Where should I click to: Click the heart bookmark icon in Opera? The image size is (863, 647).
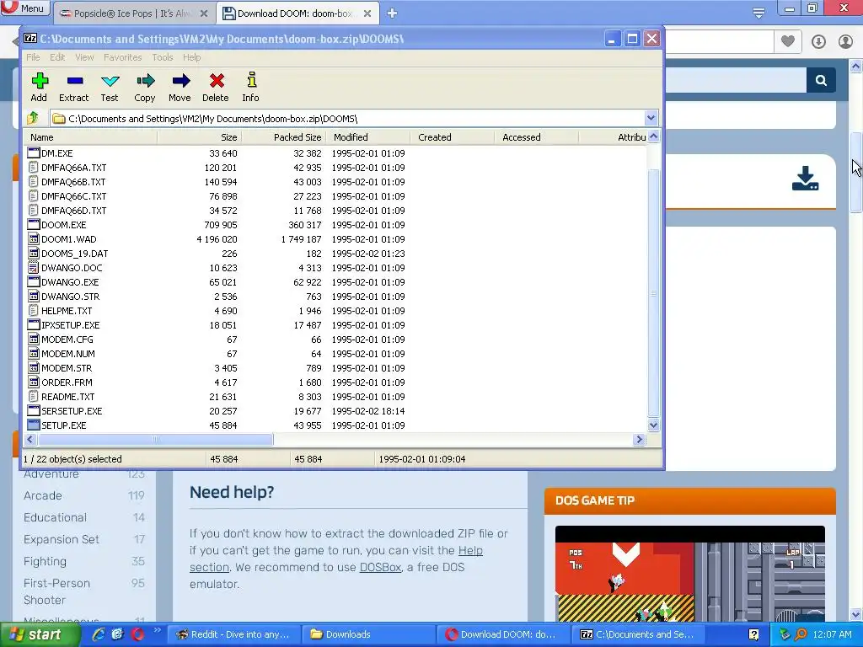tap(788, 40)
